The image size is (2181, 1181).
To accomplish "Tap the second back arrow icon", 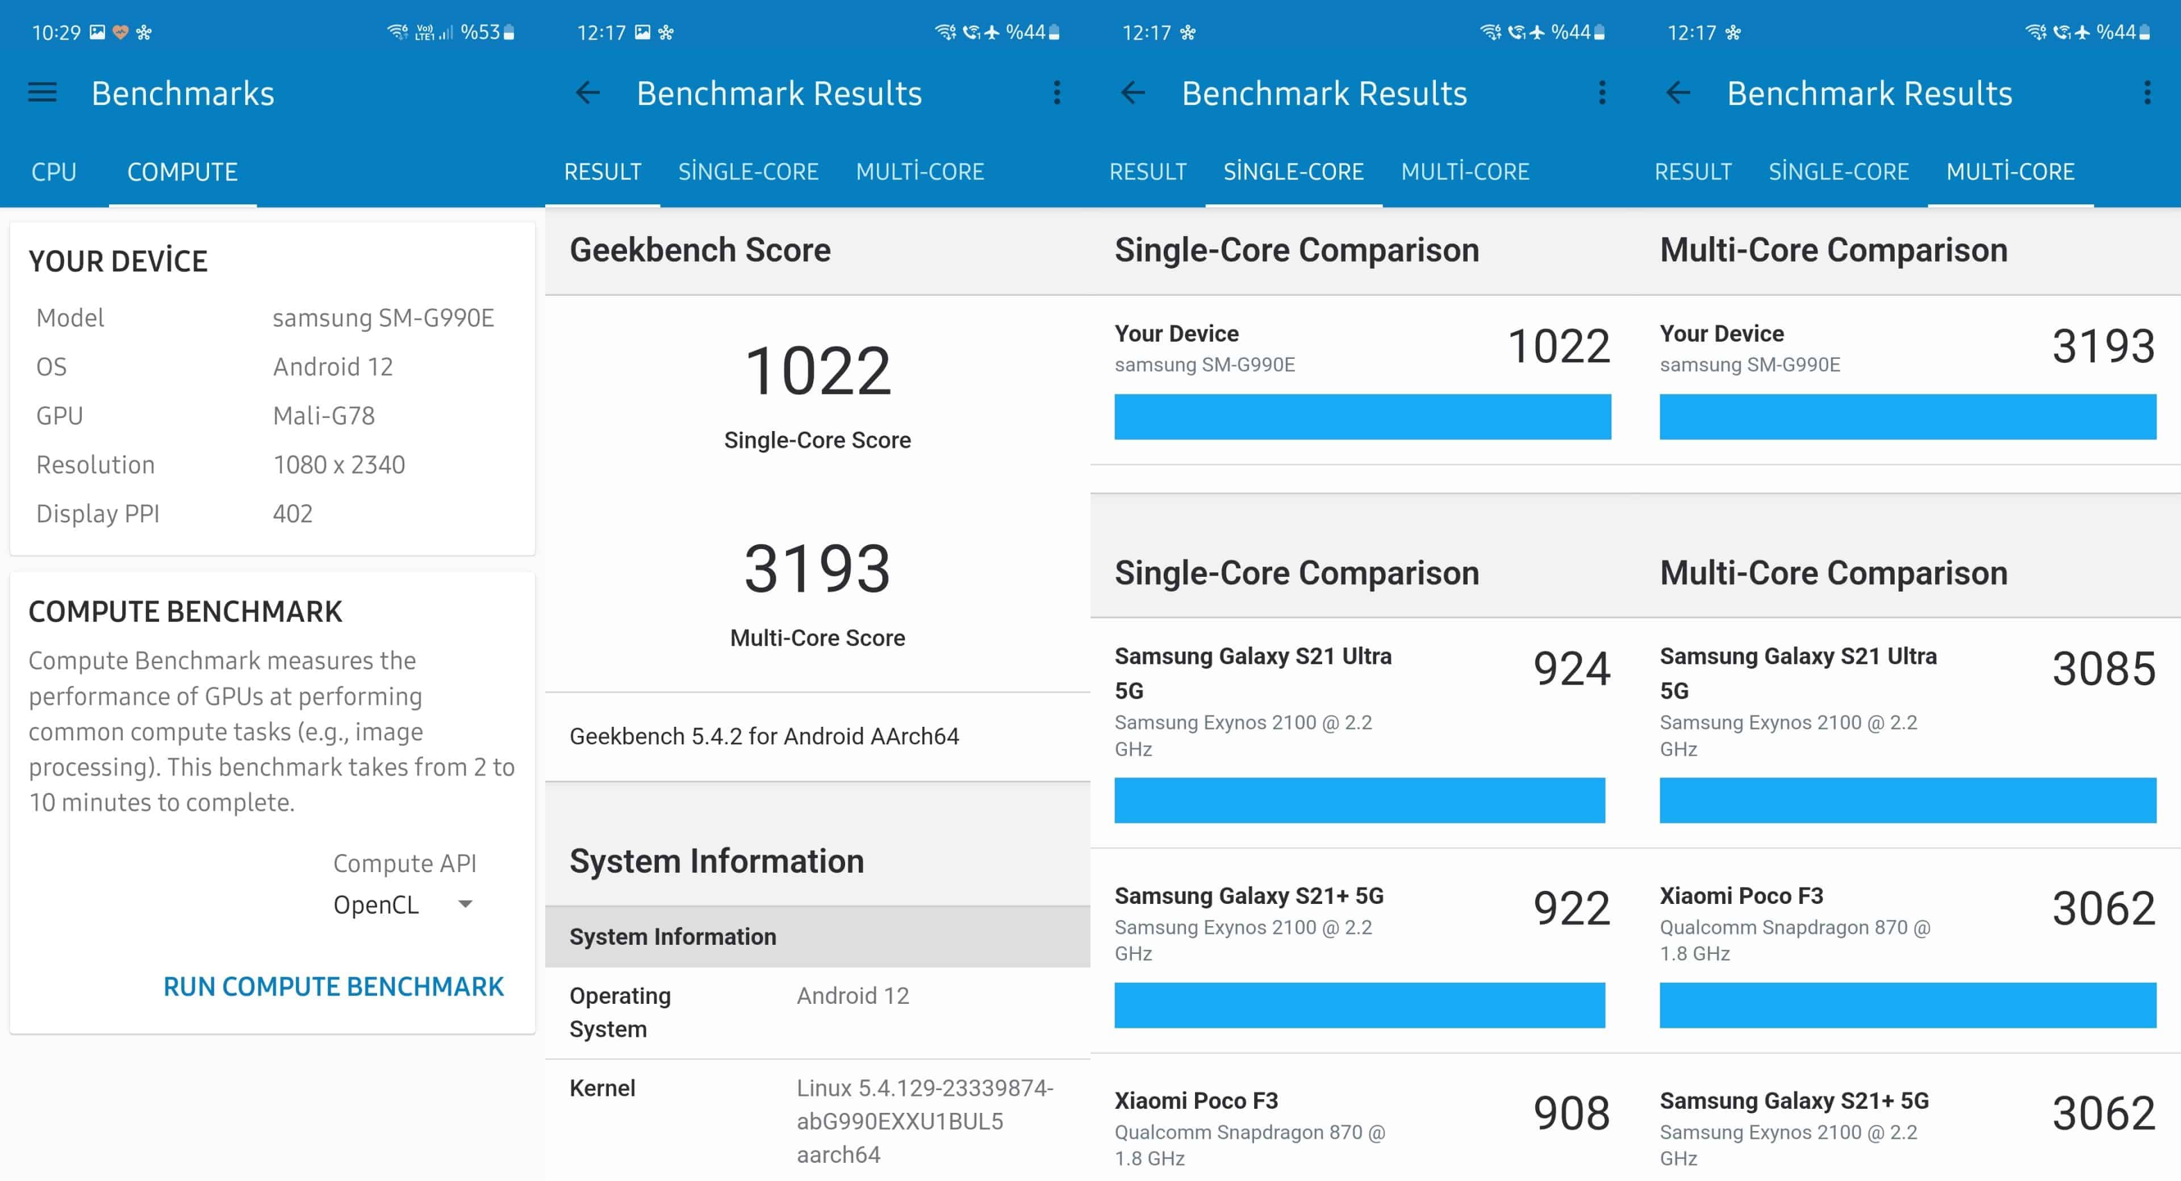I will [1134, 93].
